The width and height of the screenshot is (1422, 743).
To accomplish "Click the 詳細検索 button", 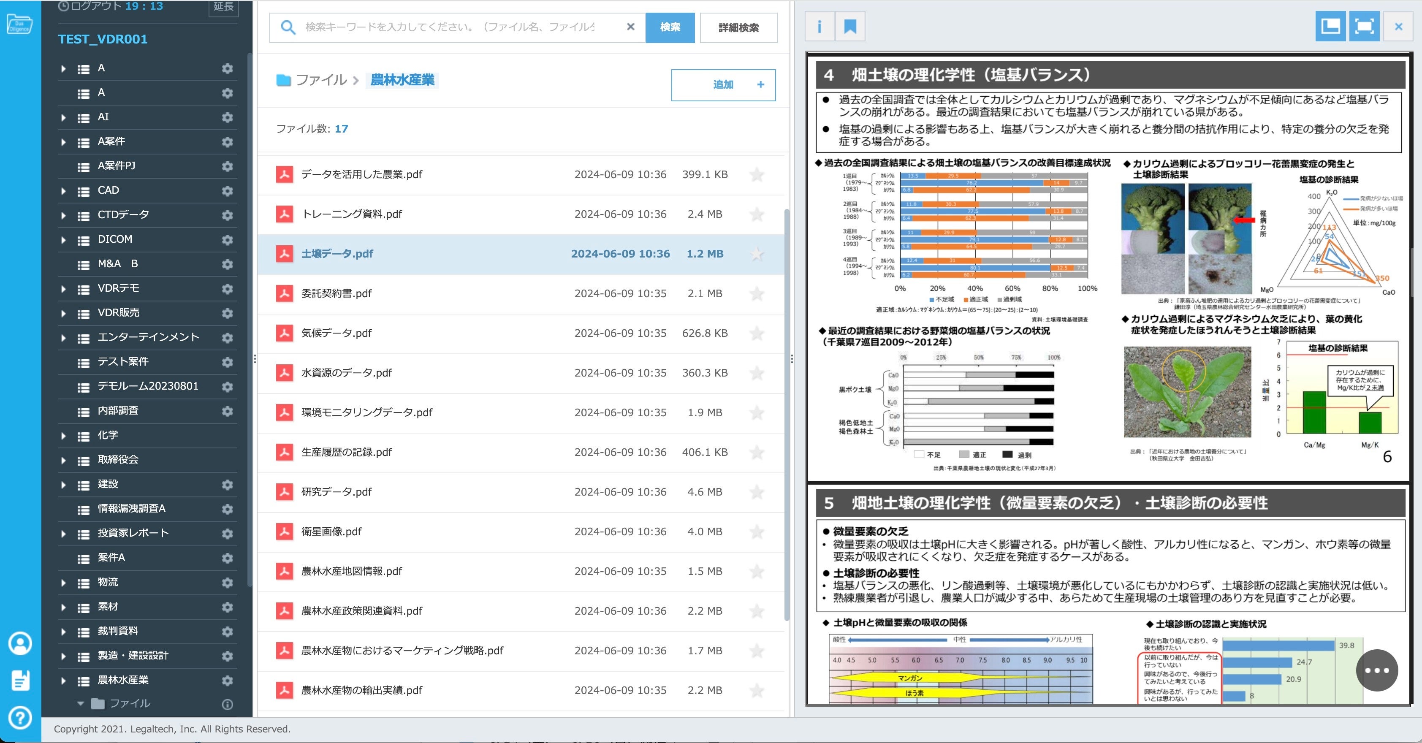I will pos(738,27).
